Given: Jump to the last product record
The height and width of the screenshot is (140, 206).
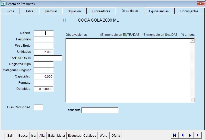Looking at the screenshot, I should coord(198,135).
